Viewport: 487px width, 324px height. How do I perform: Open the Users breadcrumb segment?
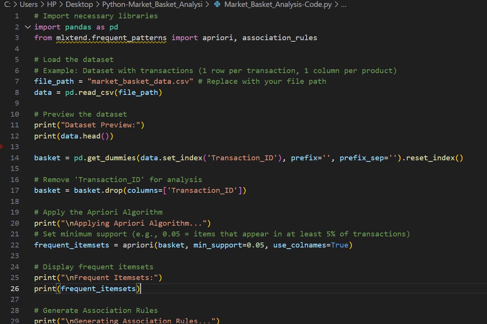point(29,5)
